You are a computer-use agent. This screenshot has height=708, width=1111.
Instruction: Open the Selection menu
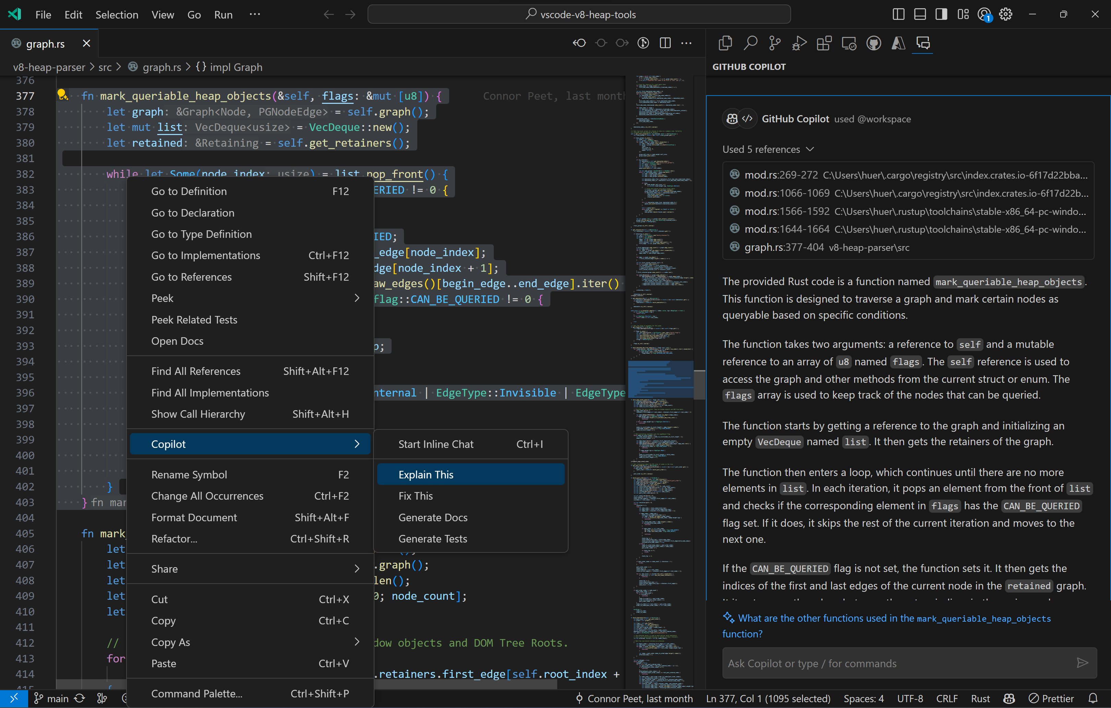tap(117, 14)
